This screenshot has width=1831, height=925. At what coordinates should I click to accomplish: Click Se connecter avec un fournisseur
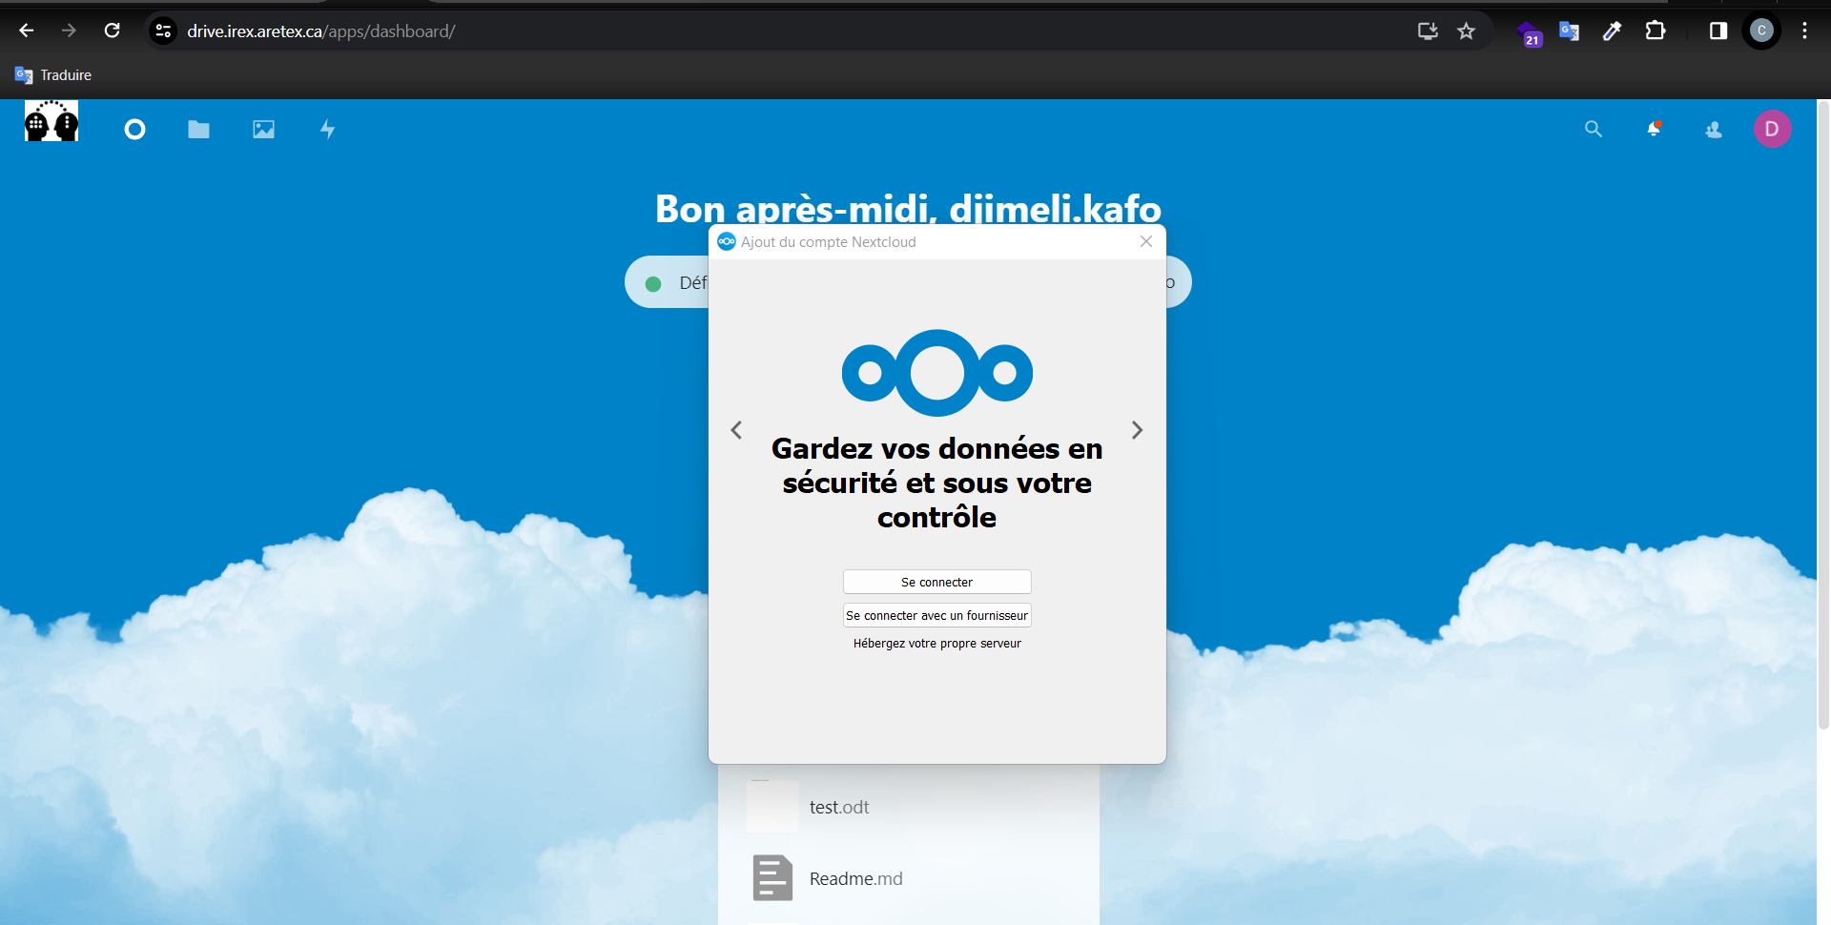pos(937,615)
